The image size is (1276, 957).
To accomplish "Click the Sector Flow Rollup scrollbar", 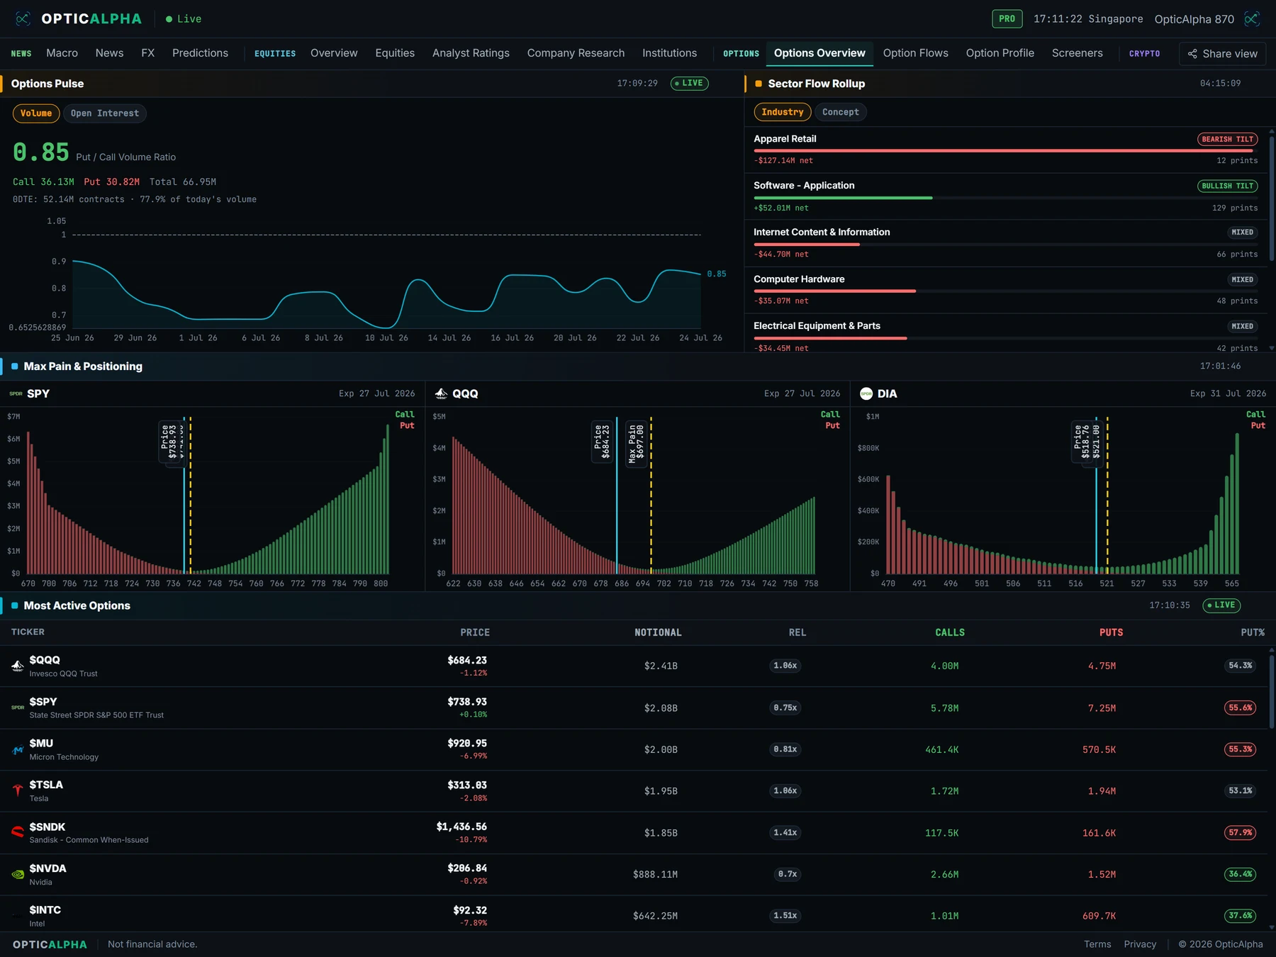I will pyautogui.click(x=1271, y=198).
